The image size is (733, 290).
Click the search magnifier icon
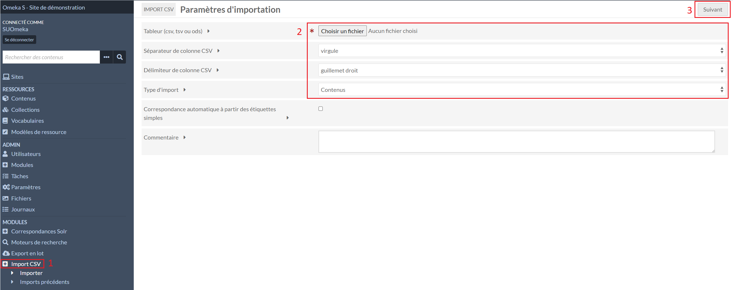[x=119, y=57]
